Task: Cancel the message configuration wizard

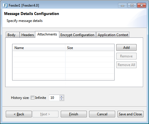Action: tap(102, 114)
